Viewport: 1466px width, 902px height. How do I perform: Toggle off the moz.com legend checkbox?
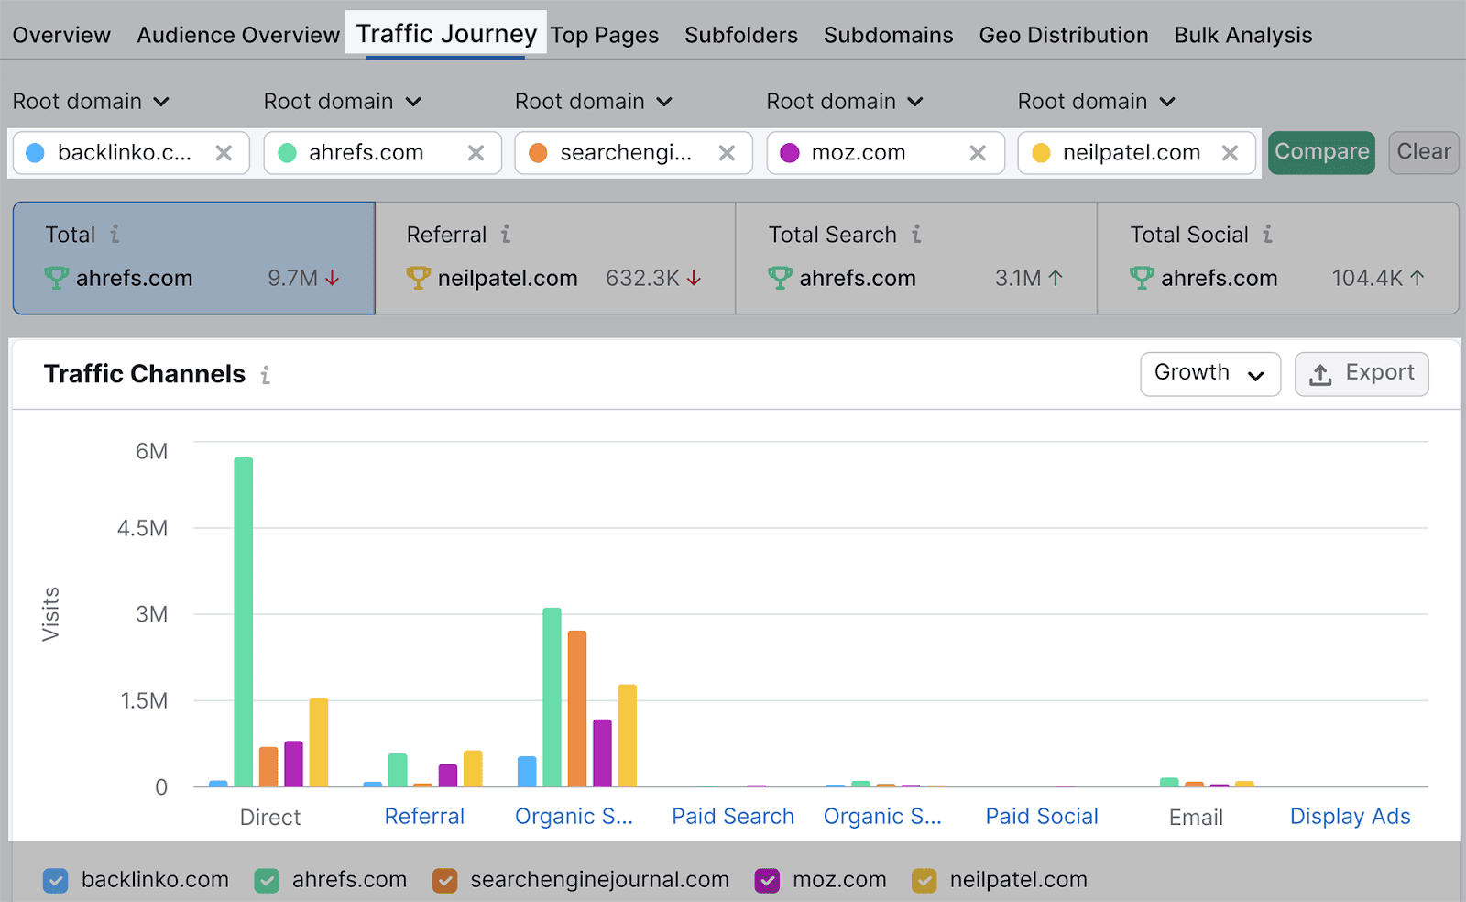(x=766, y=881)
